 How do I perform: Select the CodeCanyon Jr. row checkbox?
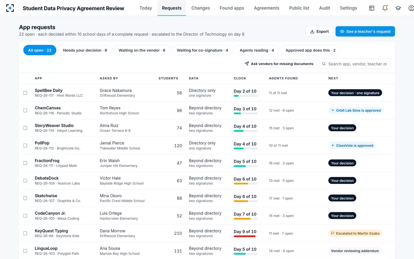point(25,216)
